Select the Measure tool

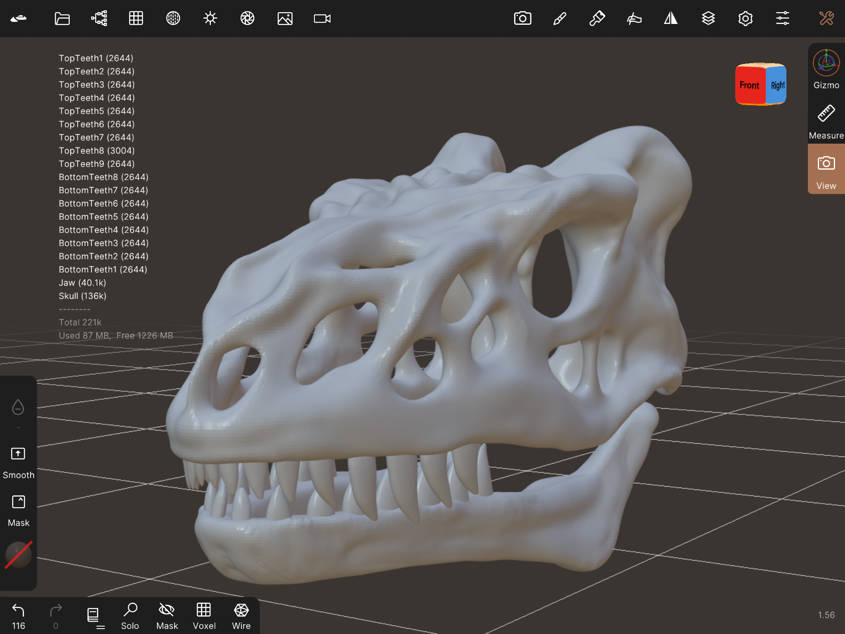(x=826, y=120)
